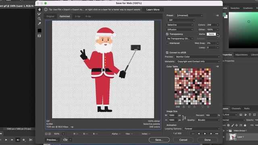The width and height of the screenshot is (258, 145).
Task: Lock transparent pixels in Layers panel
Action: 229,125
